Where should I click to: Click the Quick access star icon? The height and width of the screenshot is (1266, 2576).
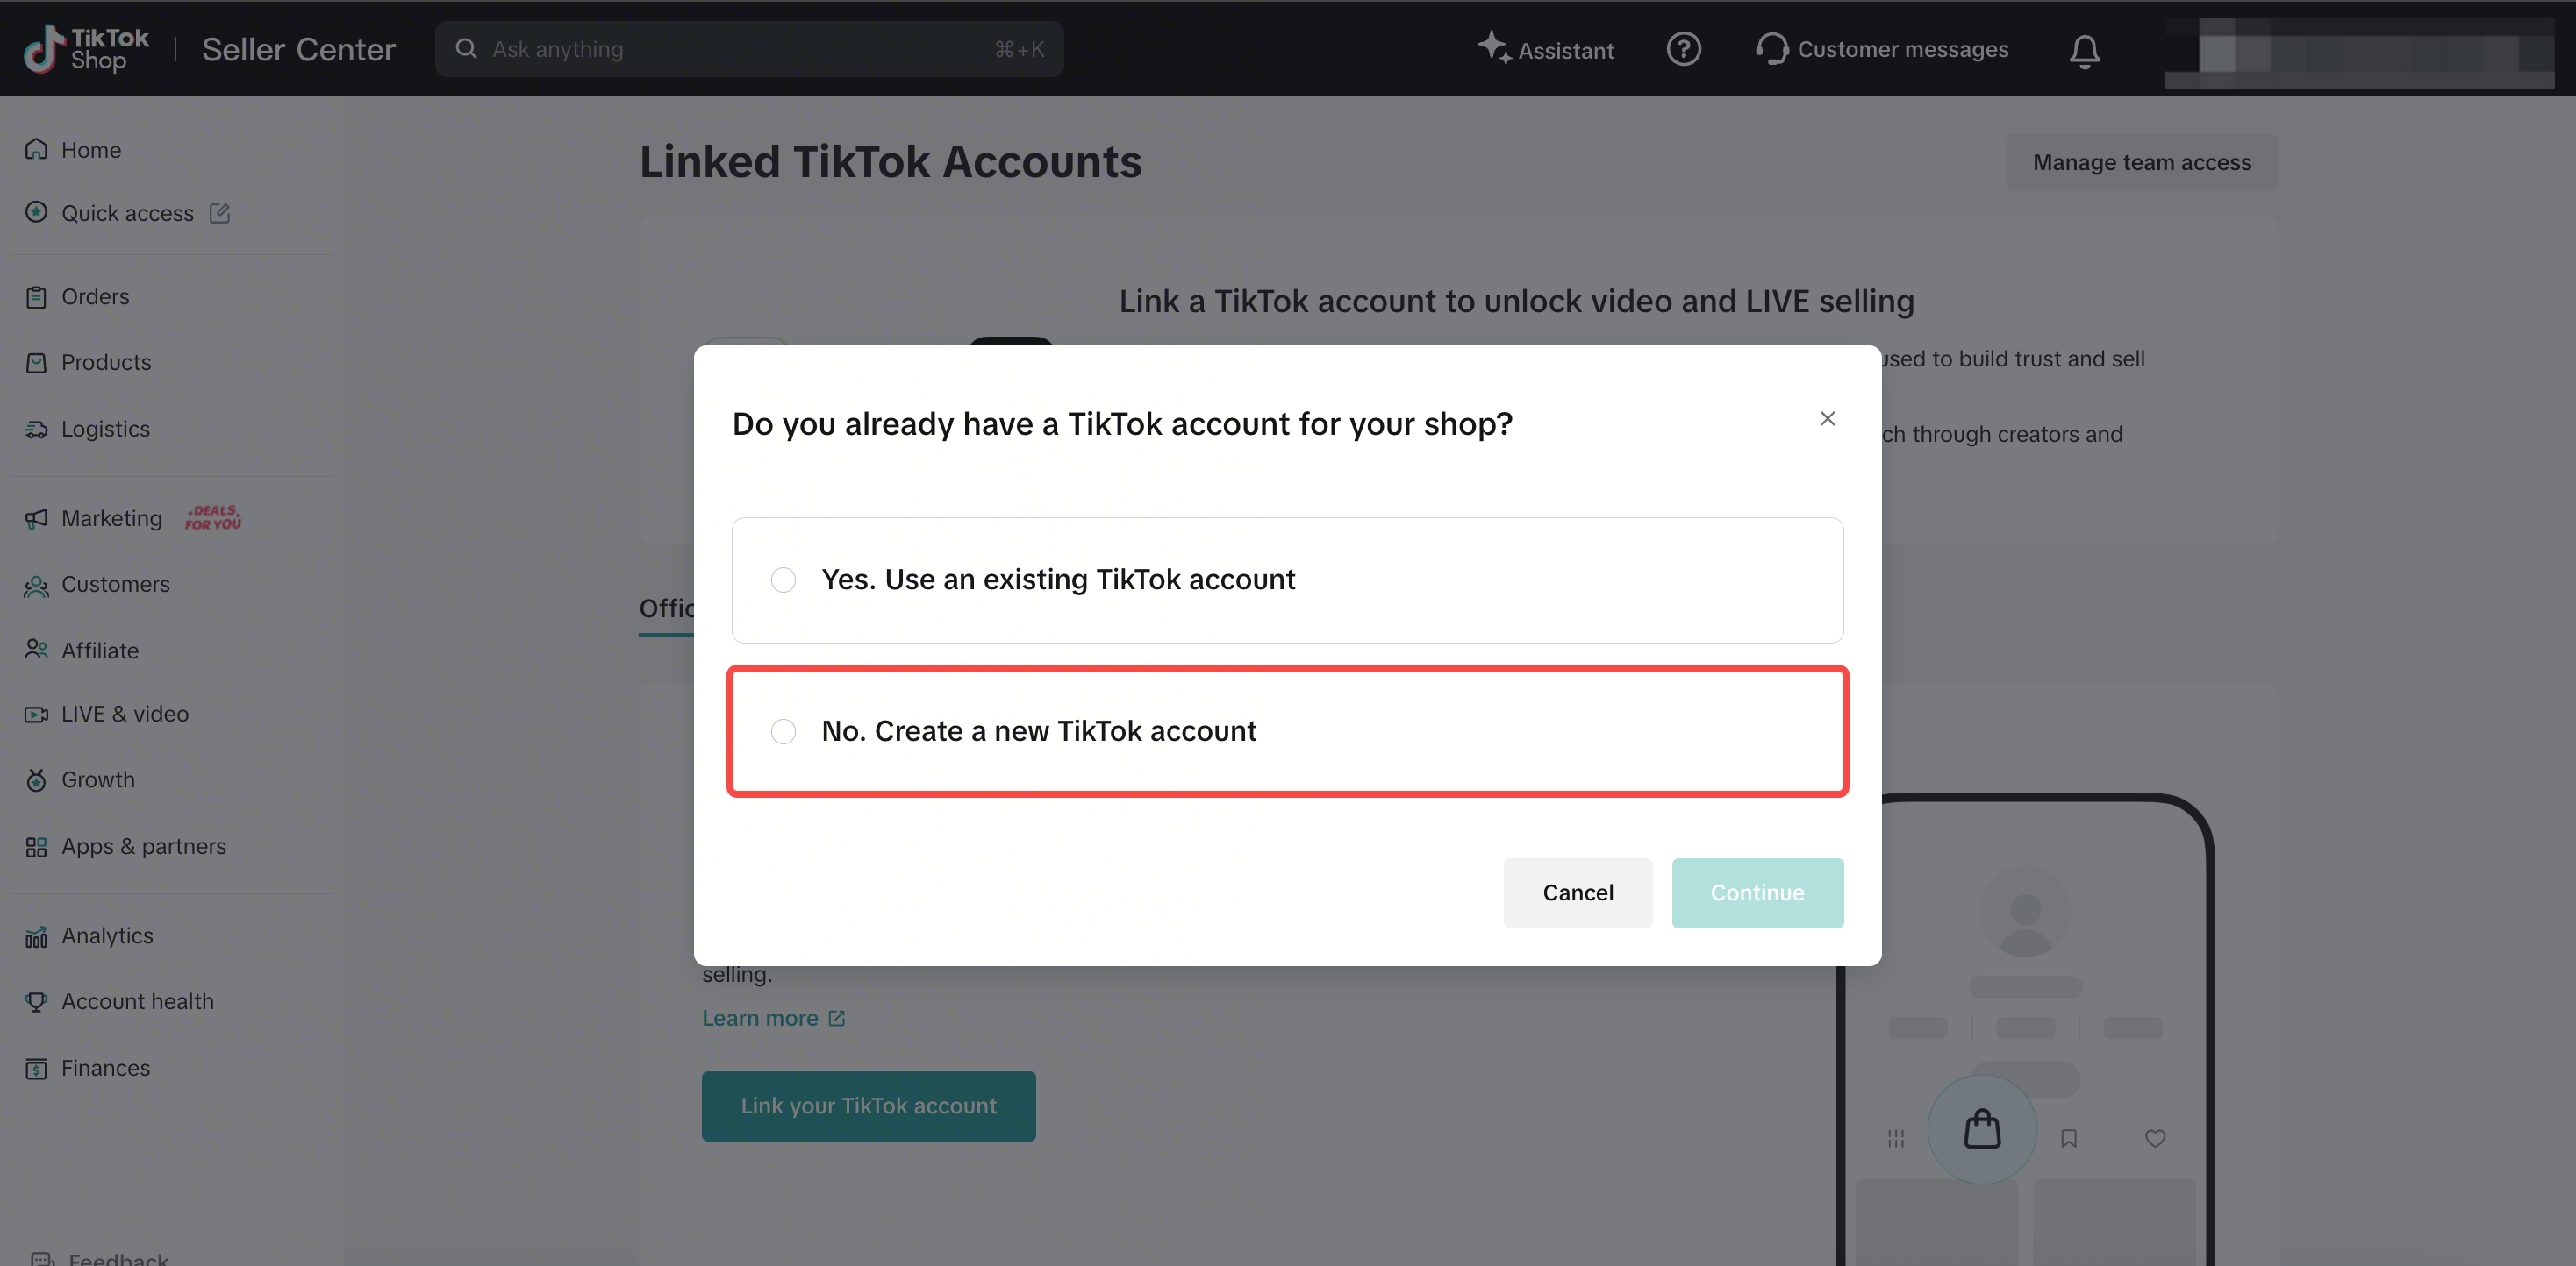[36, 213]
